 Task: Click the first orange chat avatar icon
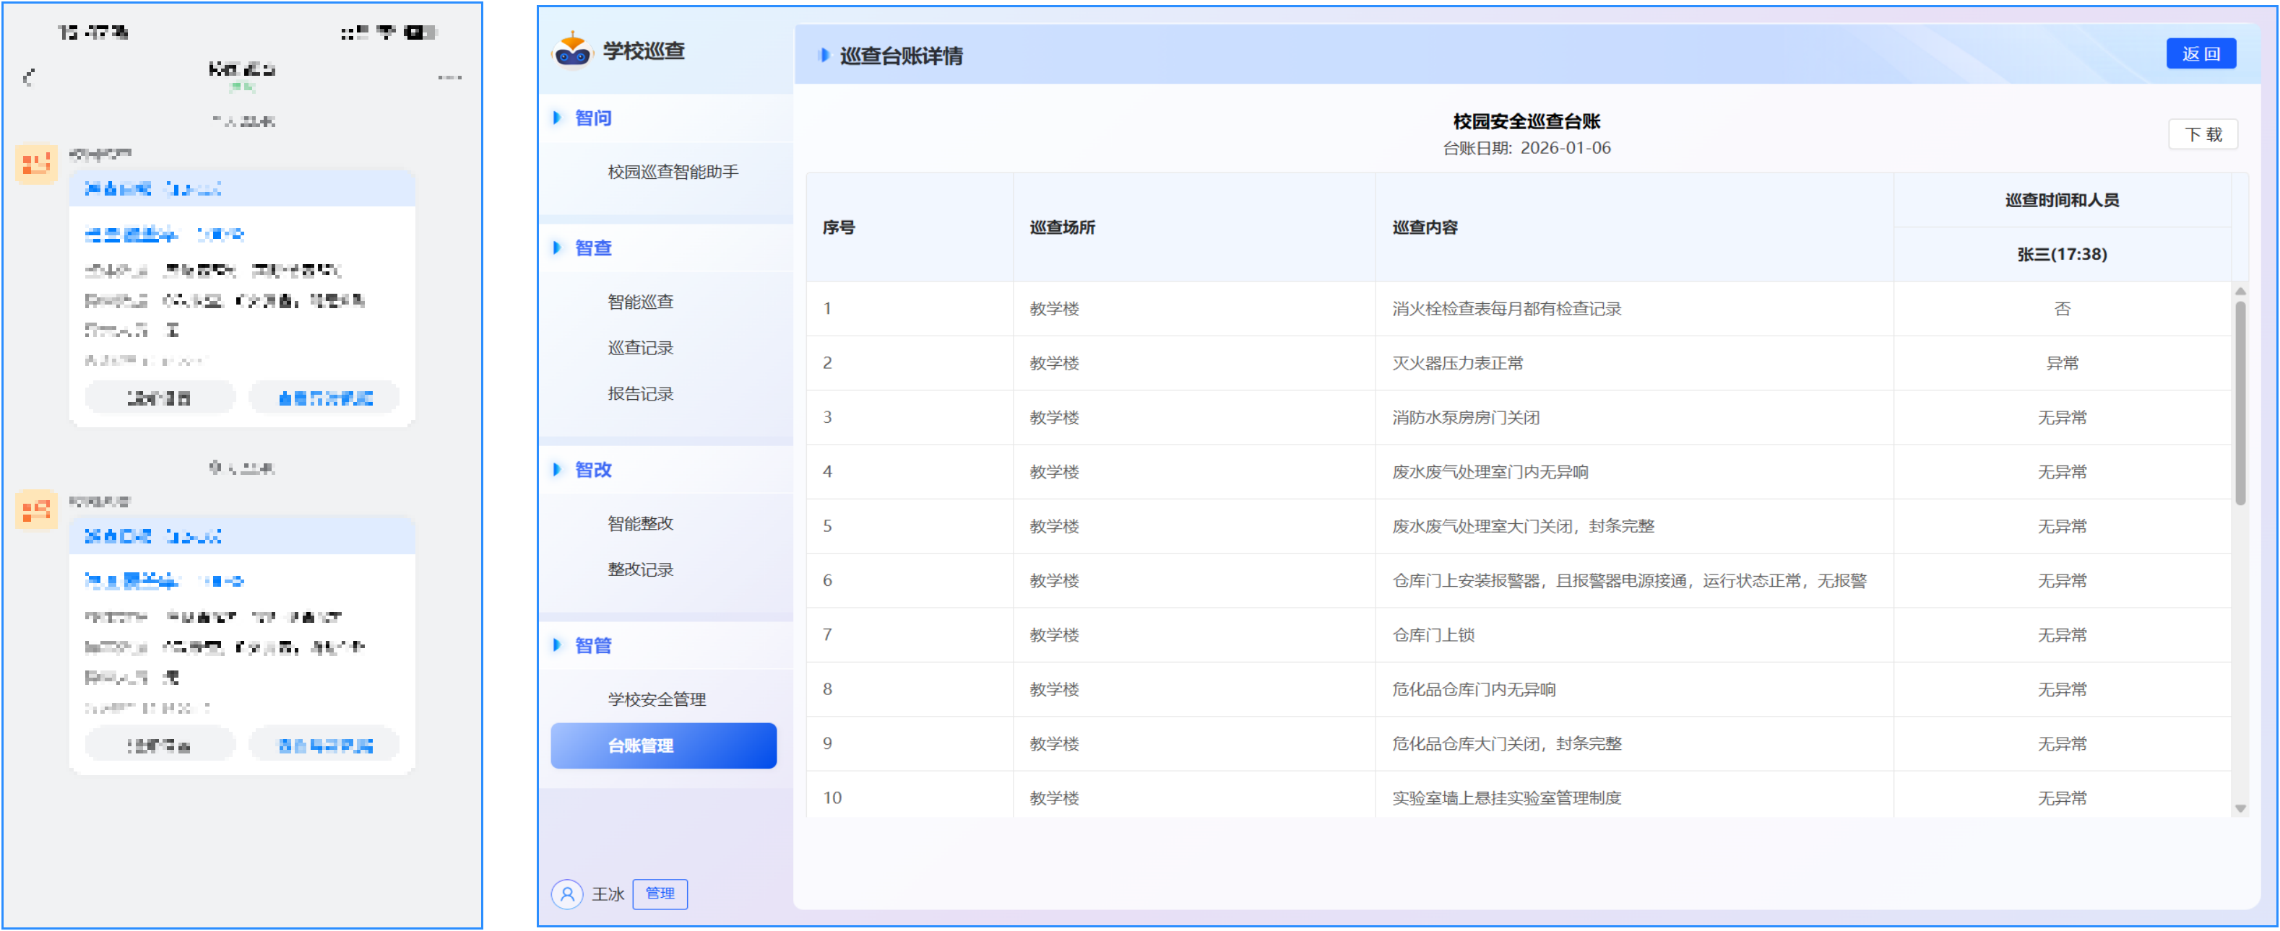coord(36,164)
